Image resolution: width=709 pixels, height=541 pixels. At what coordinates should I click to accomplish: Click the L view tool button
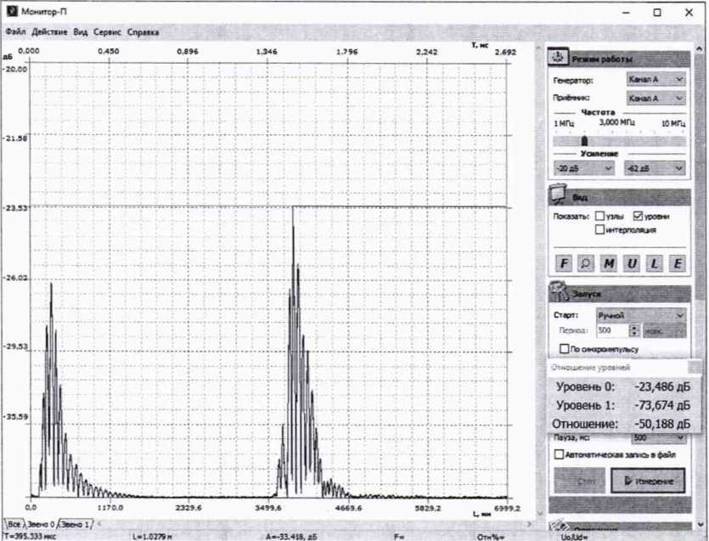(655, 263)
